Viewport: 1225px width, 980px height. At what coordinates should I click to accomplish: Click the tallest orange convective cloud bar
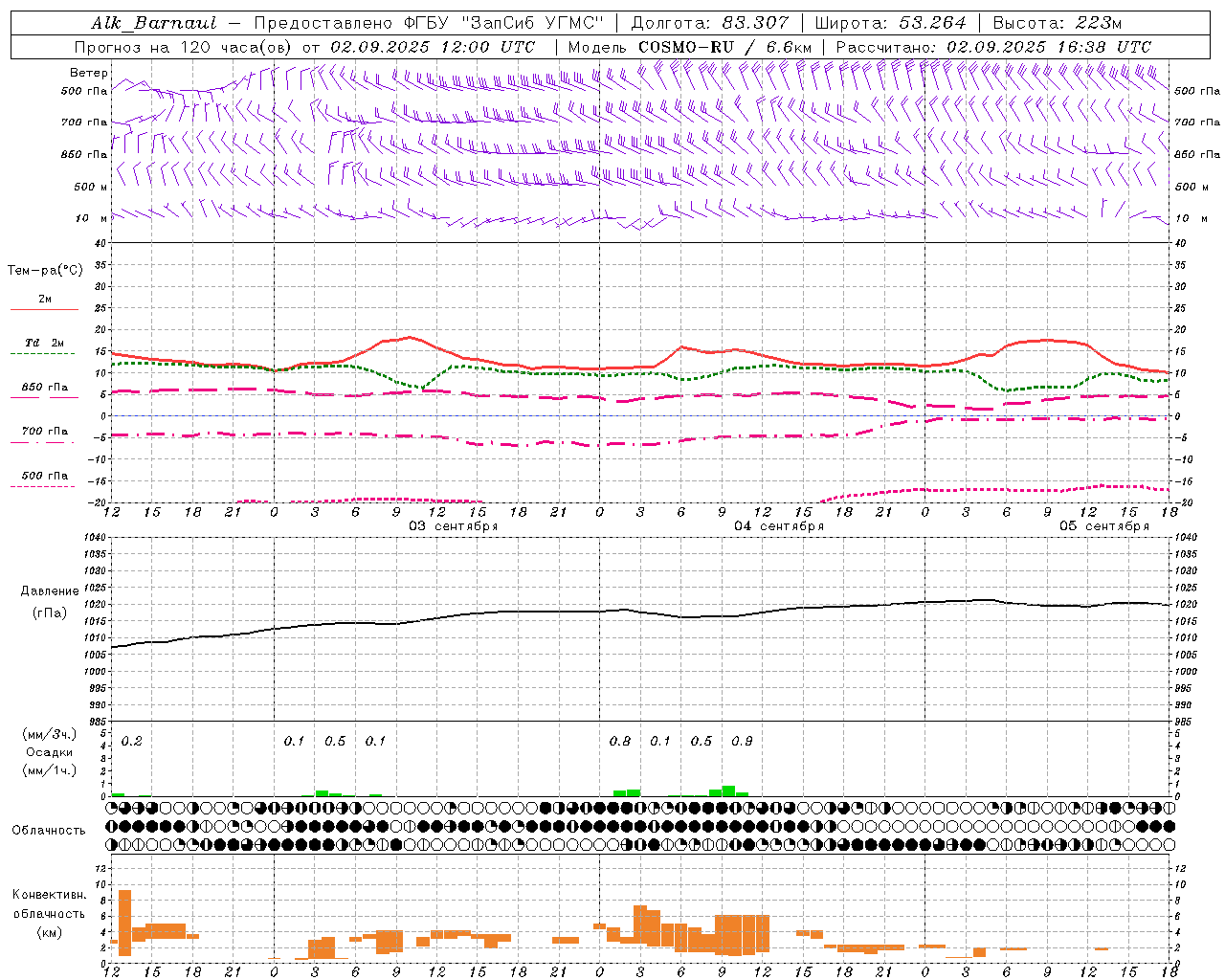(124, 923)
